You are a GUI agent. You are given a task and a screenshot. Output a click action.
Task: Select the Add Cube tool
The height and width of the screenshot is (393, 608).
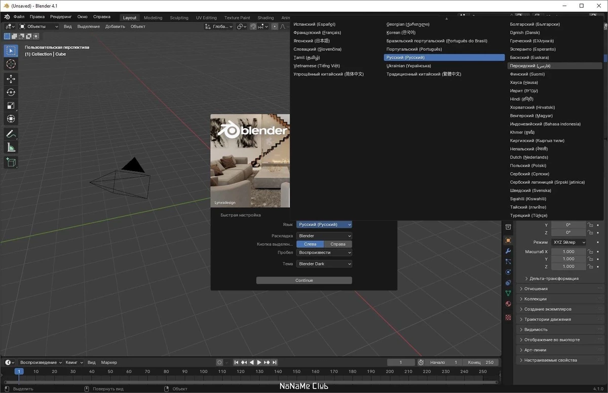click(11, 163)
